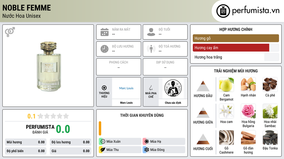Click the Mùa Thu leaf icon
The image size is (284, 159).
103,150
